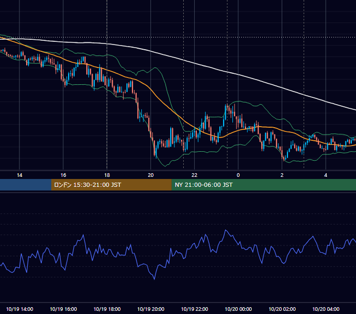Click the 18 hour axis label
The width and height of the screenshot is (356, 314).
tap(107, 175)
